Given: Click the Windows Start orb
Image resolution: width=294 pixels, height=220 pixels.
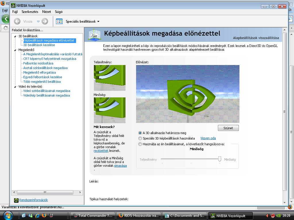Looking at the screenshot, I should pos(8,215).
